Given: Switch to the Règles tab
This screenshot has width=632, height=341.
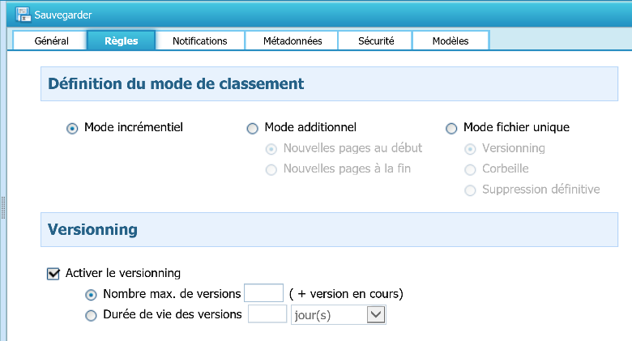Looking at the screenshot, I should 122,40.
